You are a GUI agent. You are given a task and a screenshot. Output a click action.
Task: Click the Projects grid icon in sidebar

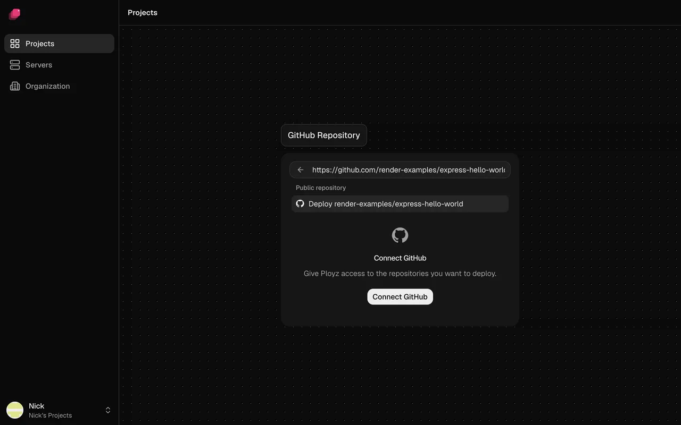tap(15, 44)
